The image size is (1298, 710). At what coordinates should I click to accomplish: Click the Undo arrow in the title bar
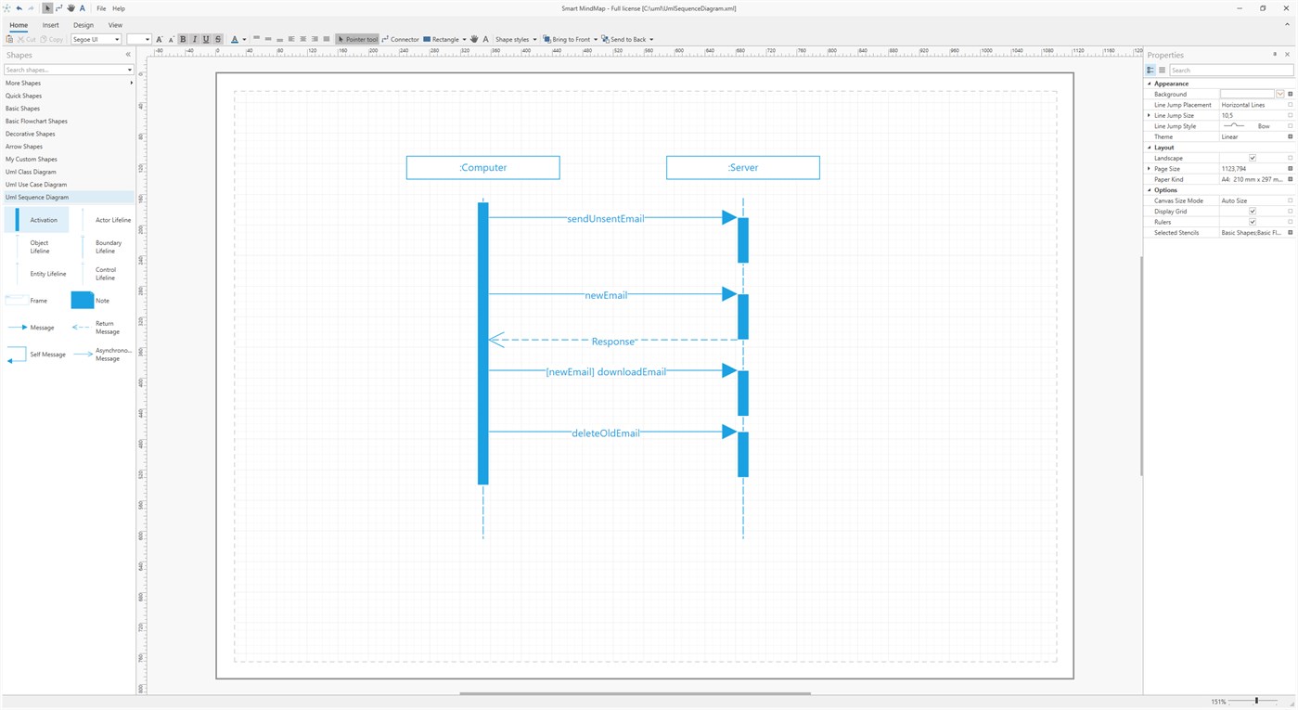tap(19, 7)
